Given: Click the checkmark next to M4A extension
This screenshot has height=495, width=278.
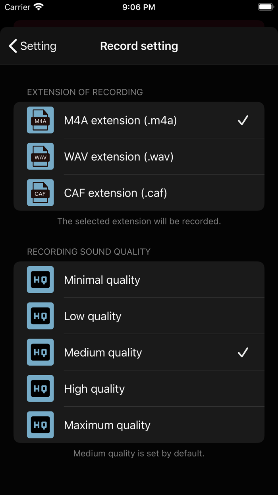Looking at the screenshot, I should point(243,120).
